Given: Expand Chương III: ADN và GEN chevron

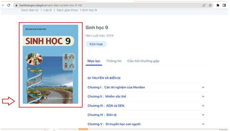Looking at the screenshot, I should point(203,106).
